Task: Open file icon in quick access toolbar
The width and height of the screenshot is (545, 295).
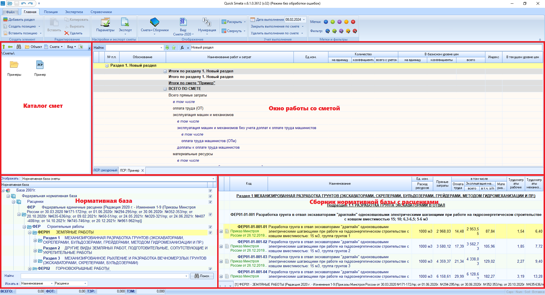Action: 10,3
